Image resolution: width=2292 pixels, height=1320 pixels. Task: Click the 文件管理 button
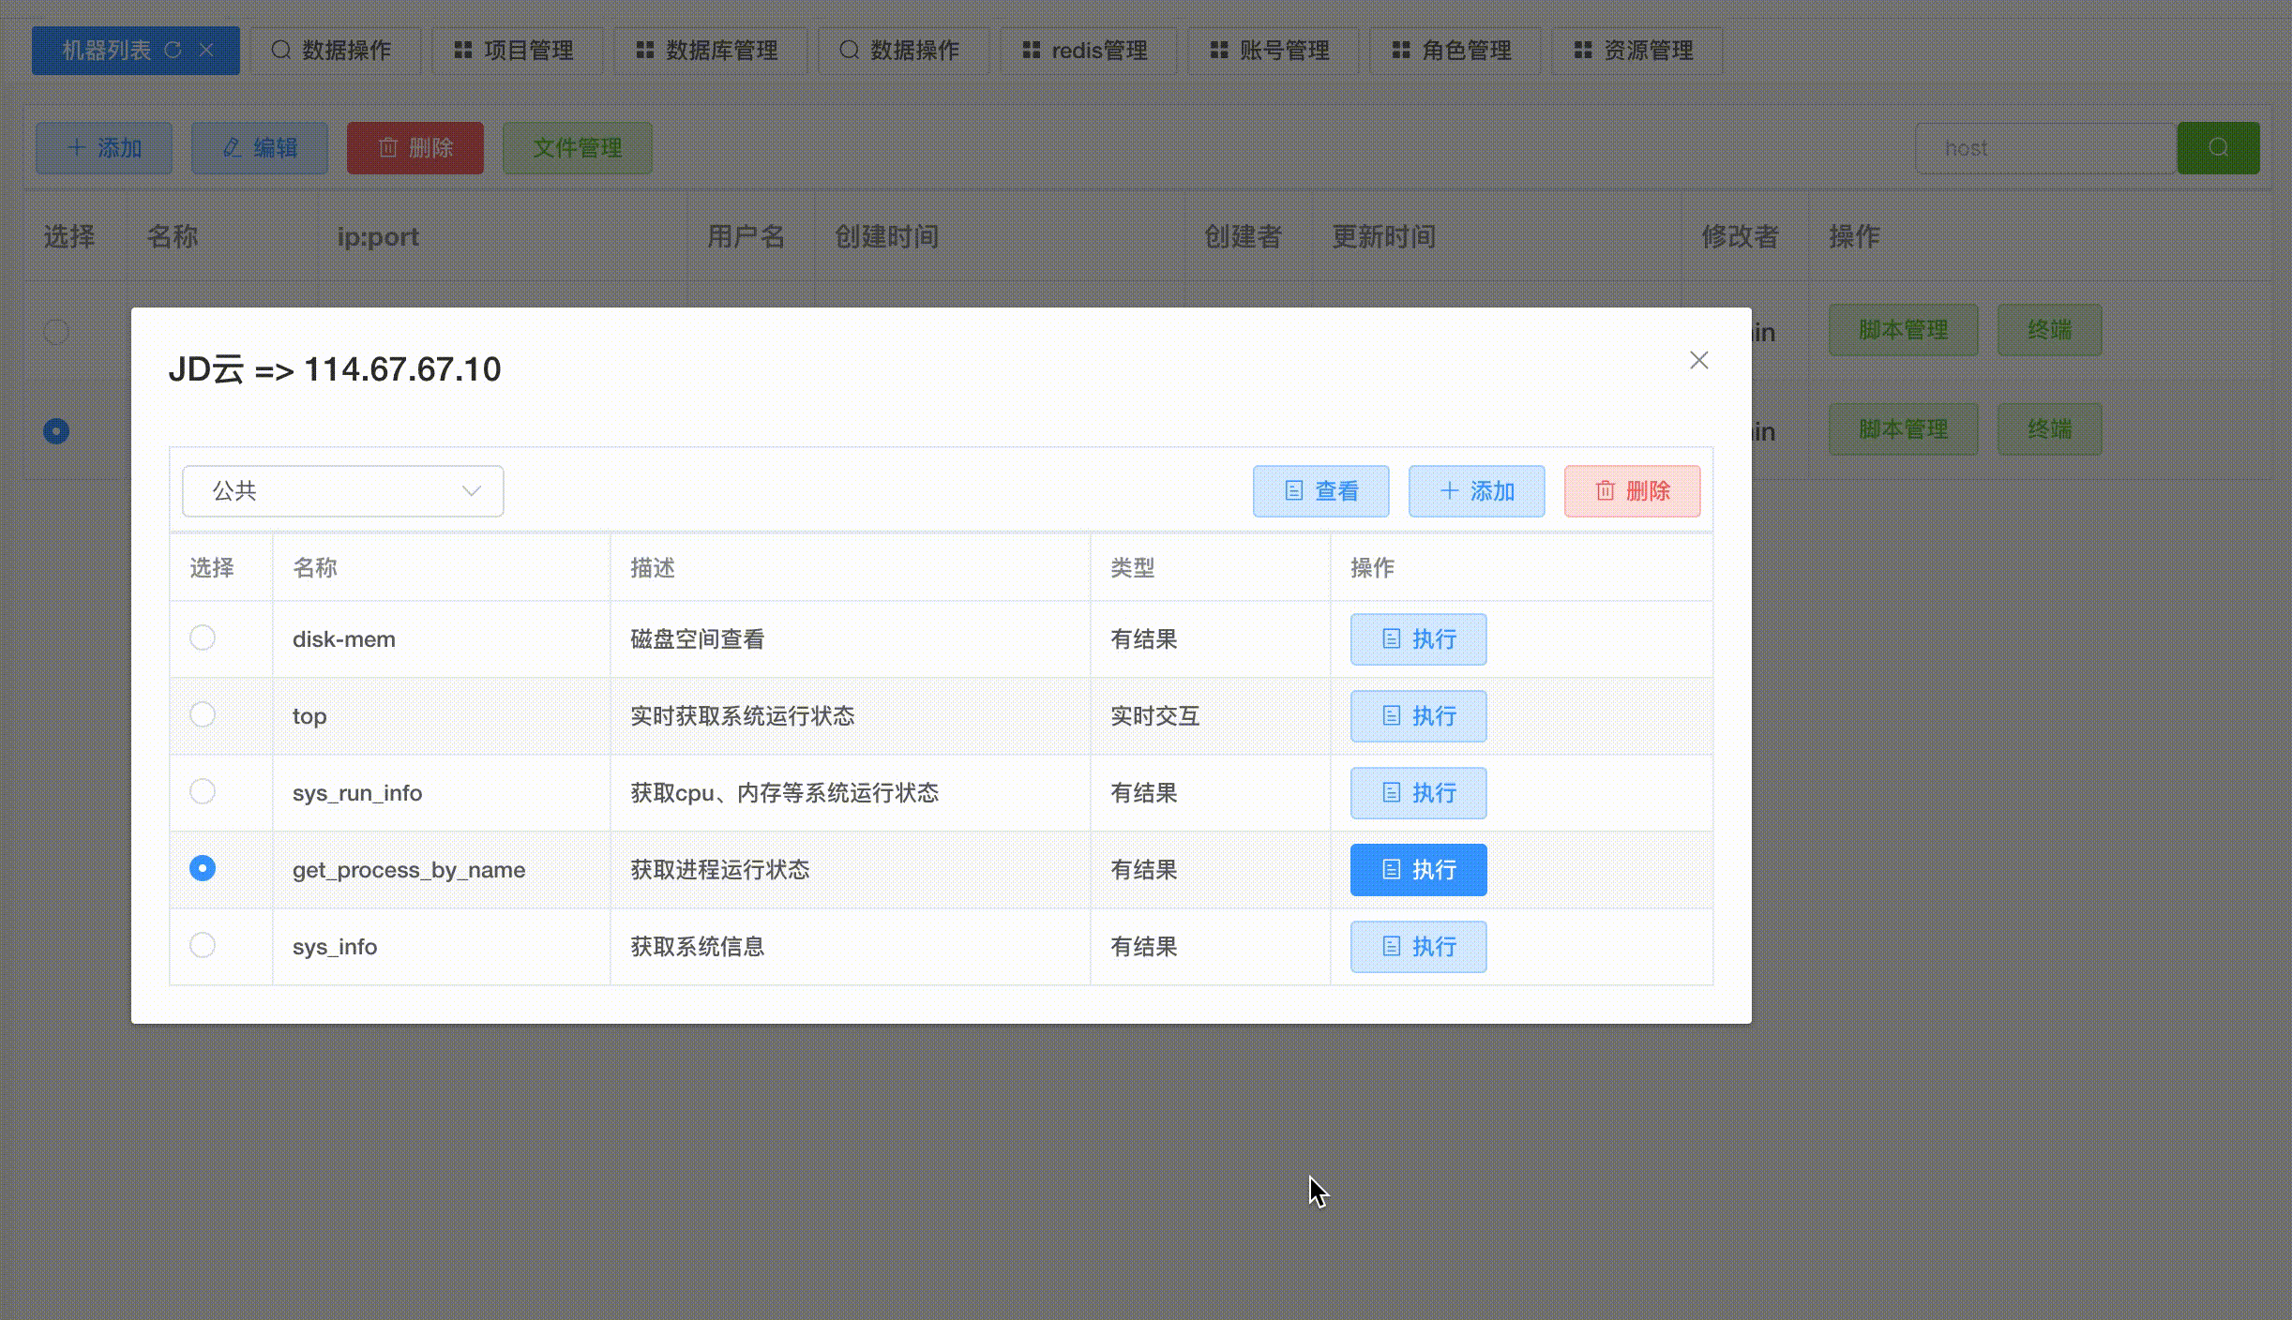577,147
